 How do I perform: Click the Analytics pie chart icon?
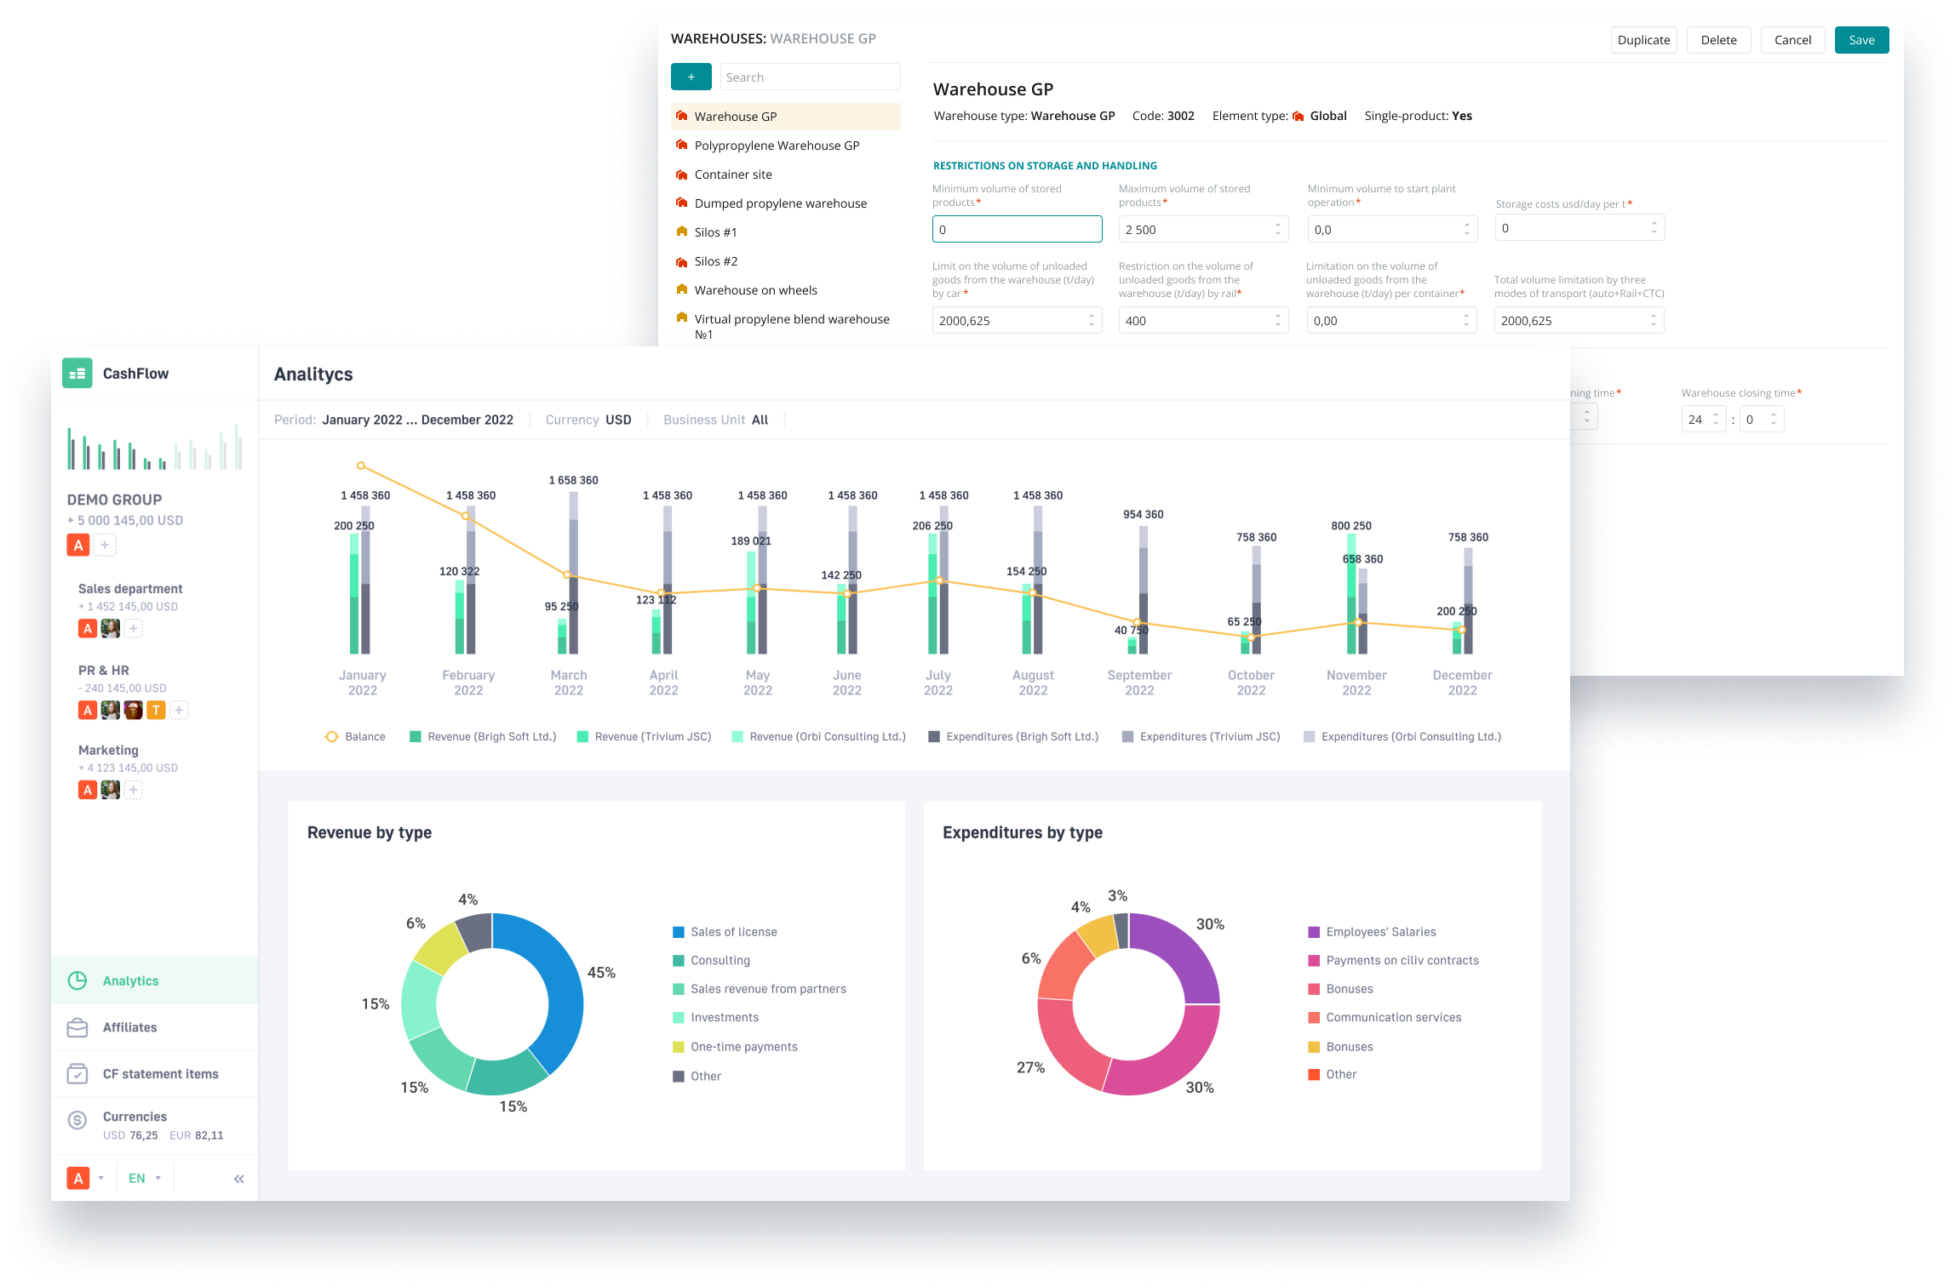point(77,980)
